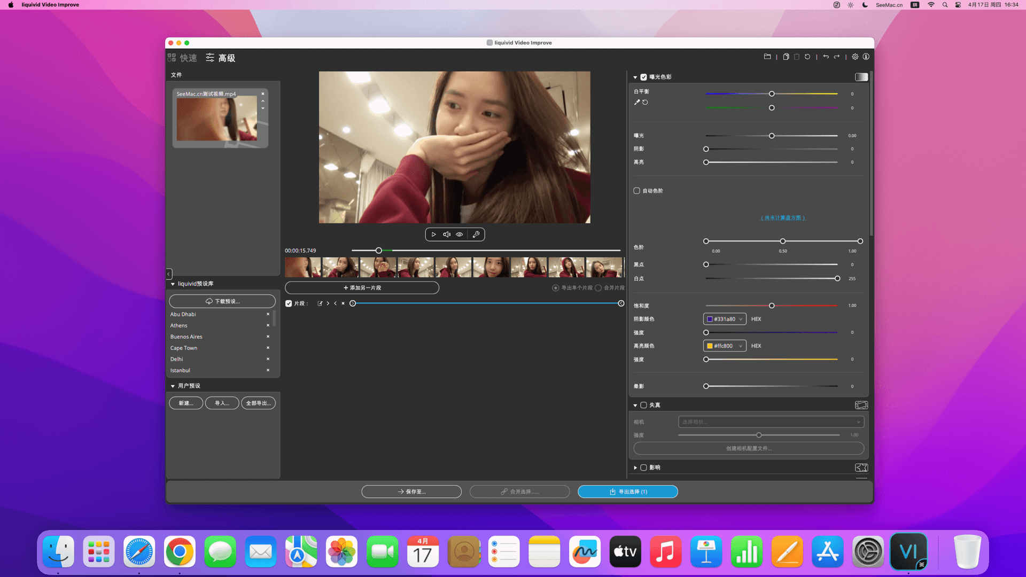Select the 导出单个片段 radio button

pos(556,288)
